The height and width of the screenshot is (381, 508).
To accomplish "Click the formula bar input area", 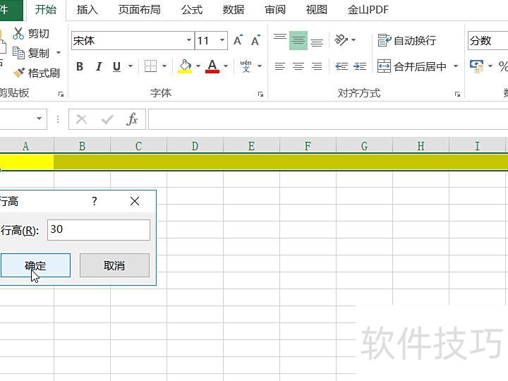I will [328, 119].
